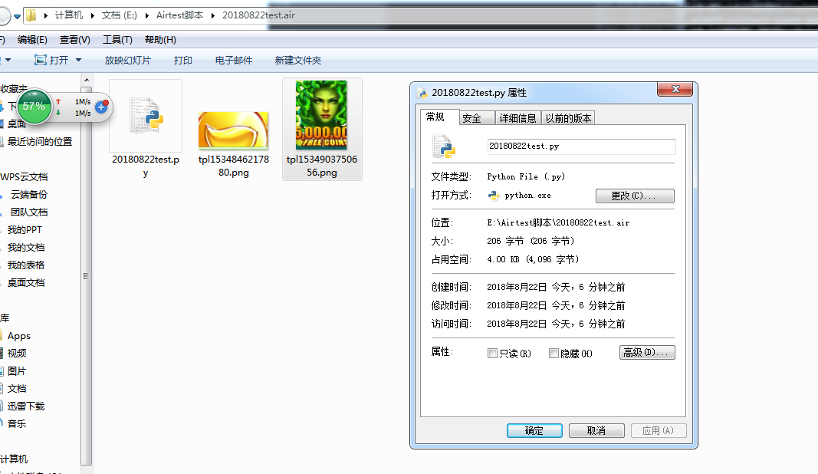Enable the 只读(R) checkbox

pyautogui.click(x=492, y=353)
